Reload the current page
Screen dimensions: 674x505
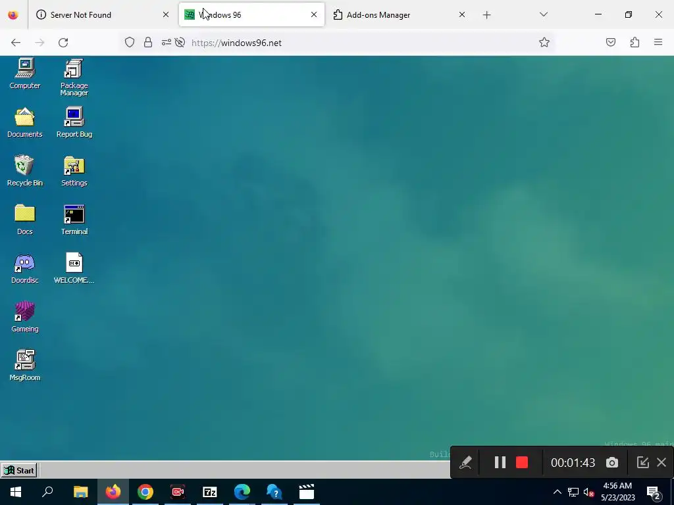pyautogui.click(x=63, y=43)
